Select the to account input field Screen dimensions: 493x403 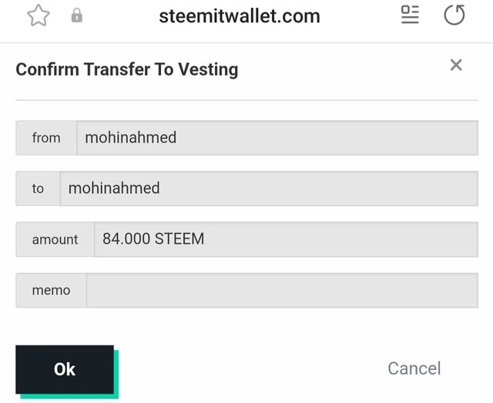point(268,188)
